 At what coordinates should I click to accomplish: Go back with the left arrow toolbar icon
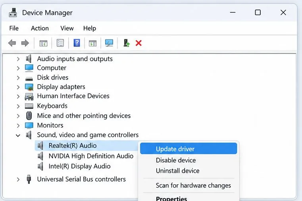pos(12,43)
